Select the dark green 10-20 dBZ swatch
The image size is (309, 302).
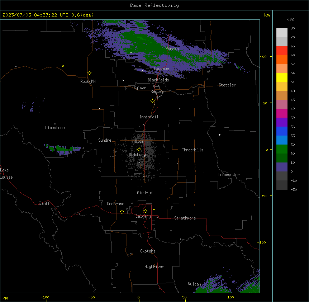tap(282, 158)
